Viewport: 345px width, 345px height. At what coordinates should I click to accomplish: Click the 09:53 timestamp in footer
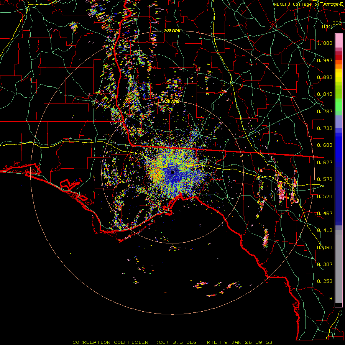pyautogui.click(x=264, y=342)
